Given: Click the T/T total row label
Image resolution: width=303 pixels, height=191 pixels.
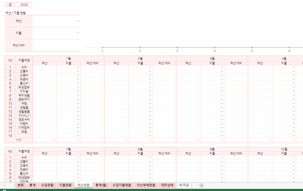Looking at the screenshot, I should tap(18, 140).
